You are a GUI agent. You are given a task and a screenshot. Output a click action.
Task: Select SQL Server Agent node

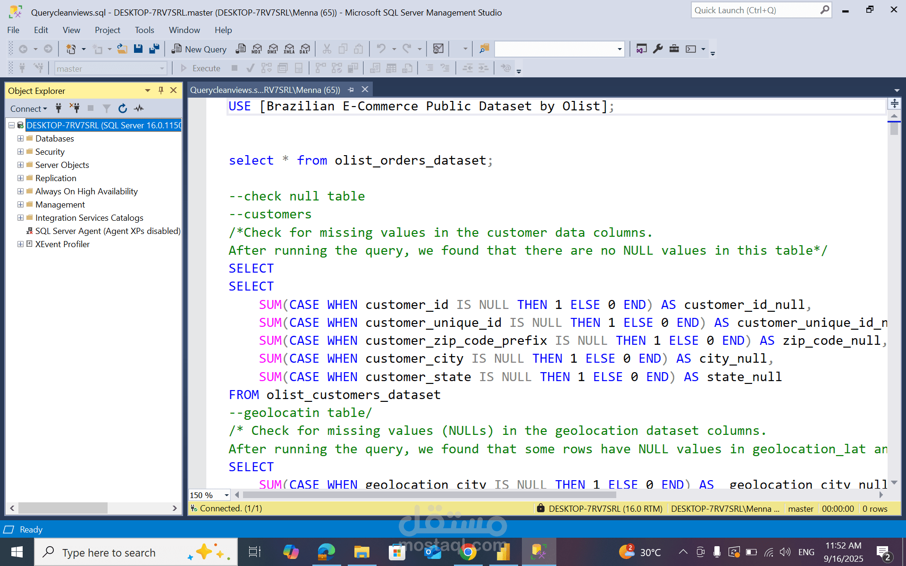coord(108,231)
